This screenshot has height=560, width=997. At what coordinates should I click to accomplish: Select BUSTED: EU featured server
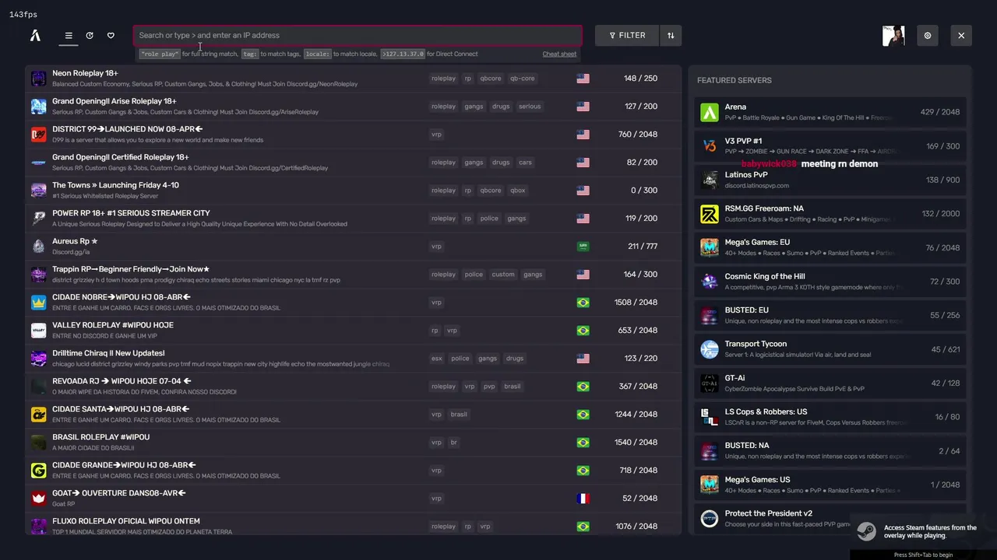pyautogui.click(x=830, y=315)
